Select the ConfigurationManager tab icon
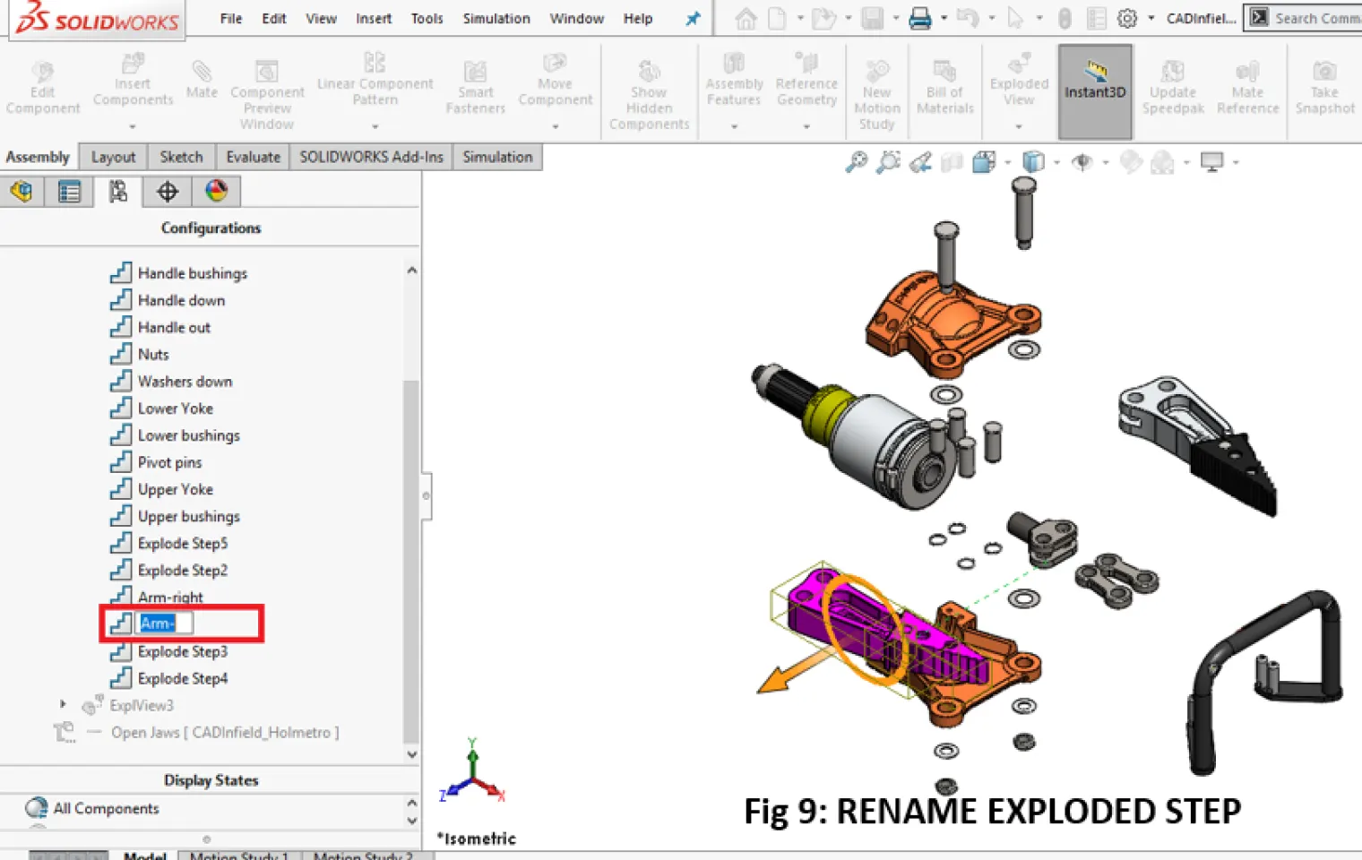The image size is (1362, 860). pos(117,191)
